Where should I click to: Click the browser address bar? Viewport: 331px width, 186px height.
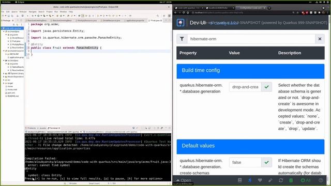[x=240, y=12]
